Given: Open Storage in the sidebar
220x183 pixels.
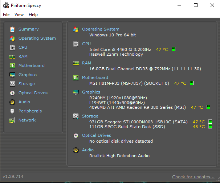Looking at the screenshot, I should (x=27, y=84).
